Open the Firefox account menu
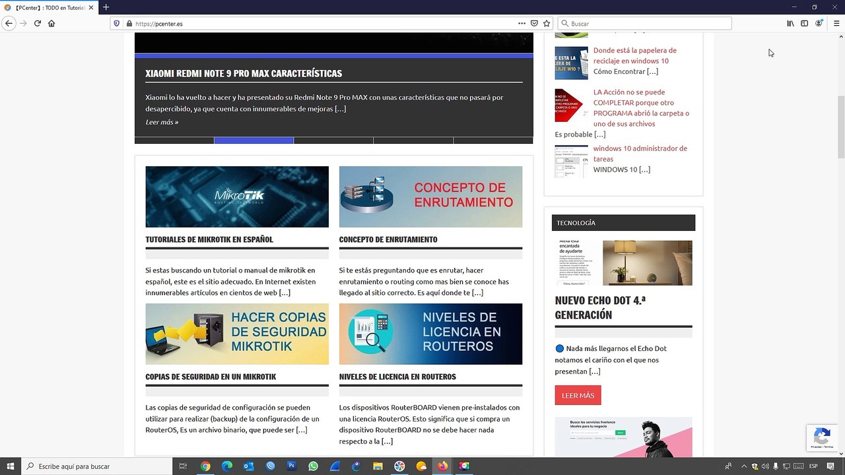Viewport: 845px width, 475px height. pyautogui.click(x=819, y=23)
